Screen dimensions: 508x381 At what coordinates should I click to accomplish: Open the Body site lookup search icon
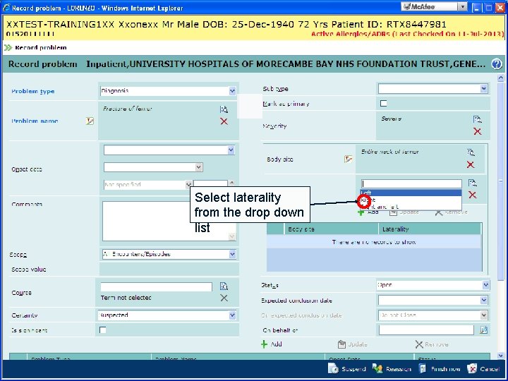coord(471,152)
